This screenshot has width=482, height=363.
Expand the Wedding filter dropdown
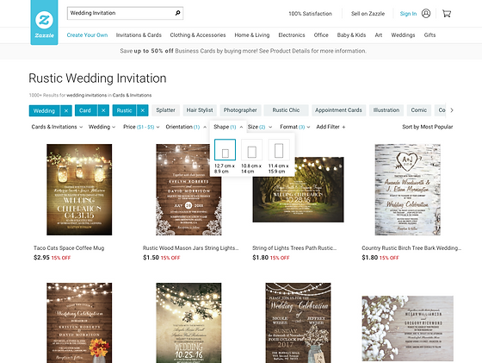click(x=102, y=127)
